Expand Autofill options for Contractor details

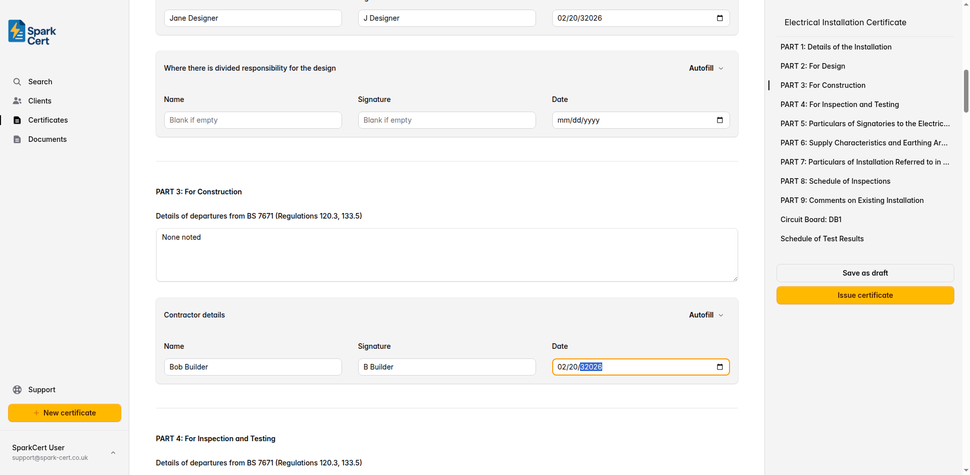coord(705,314)
